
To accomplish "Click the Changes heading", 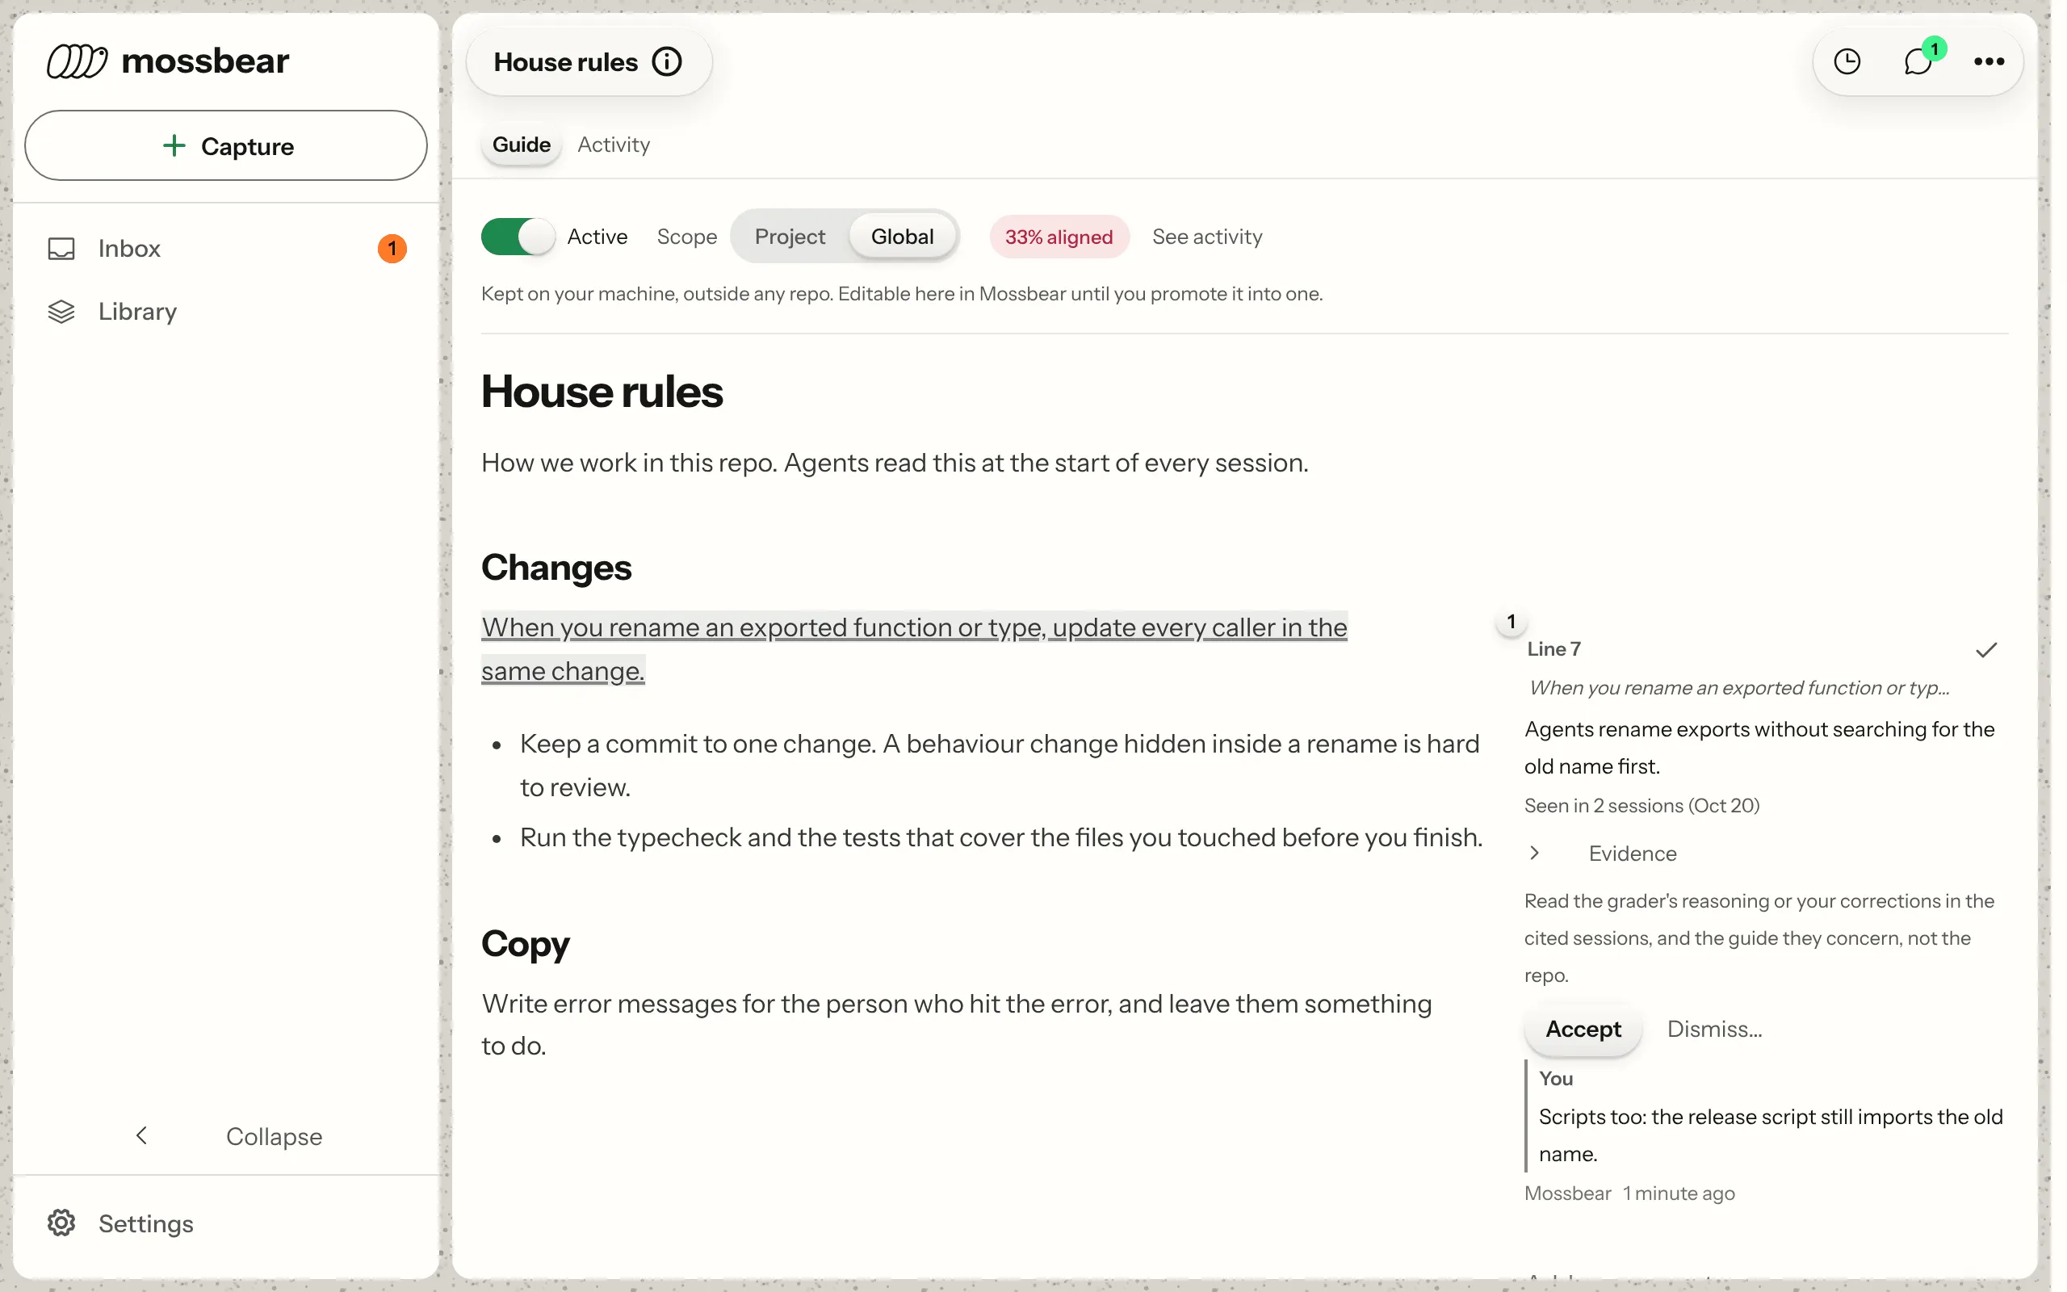I will pos(556,568).
